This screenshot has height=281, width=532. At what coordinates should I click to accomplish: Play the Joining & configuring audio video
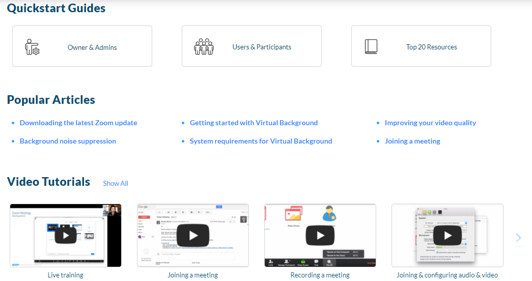447,235
